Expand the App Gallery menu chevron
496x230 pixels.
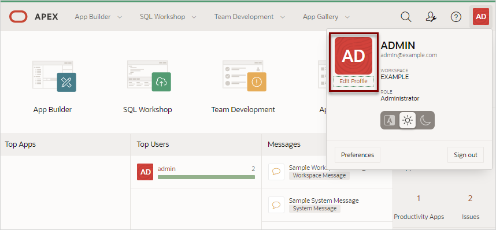pos(347,17)
